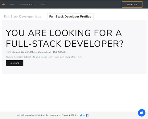Click the orange site logo icon
This screenshot has width=148, height=119.
coord(3,4)
